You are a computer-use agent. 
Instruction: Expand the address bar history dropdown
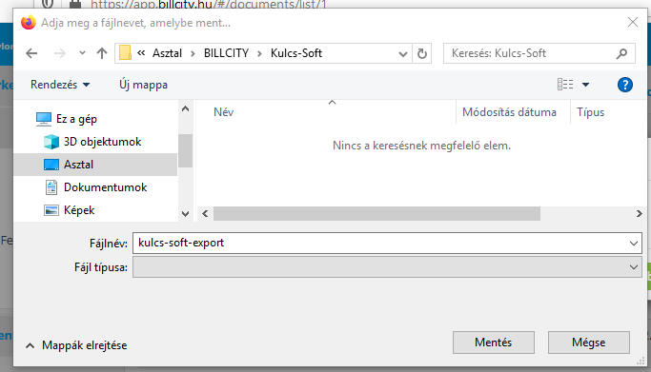pyautogui.click(x=403, y=54)
